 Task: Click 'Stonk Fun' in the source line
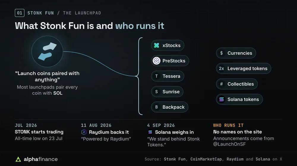[x=175, y=159]
